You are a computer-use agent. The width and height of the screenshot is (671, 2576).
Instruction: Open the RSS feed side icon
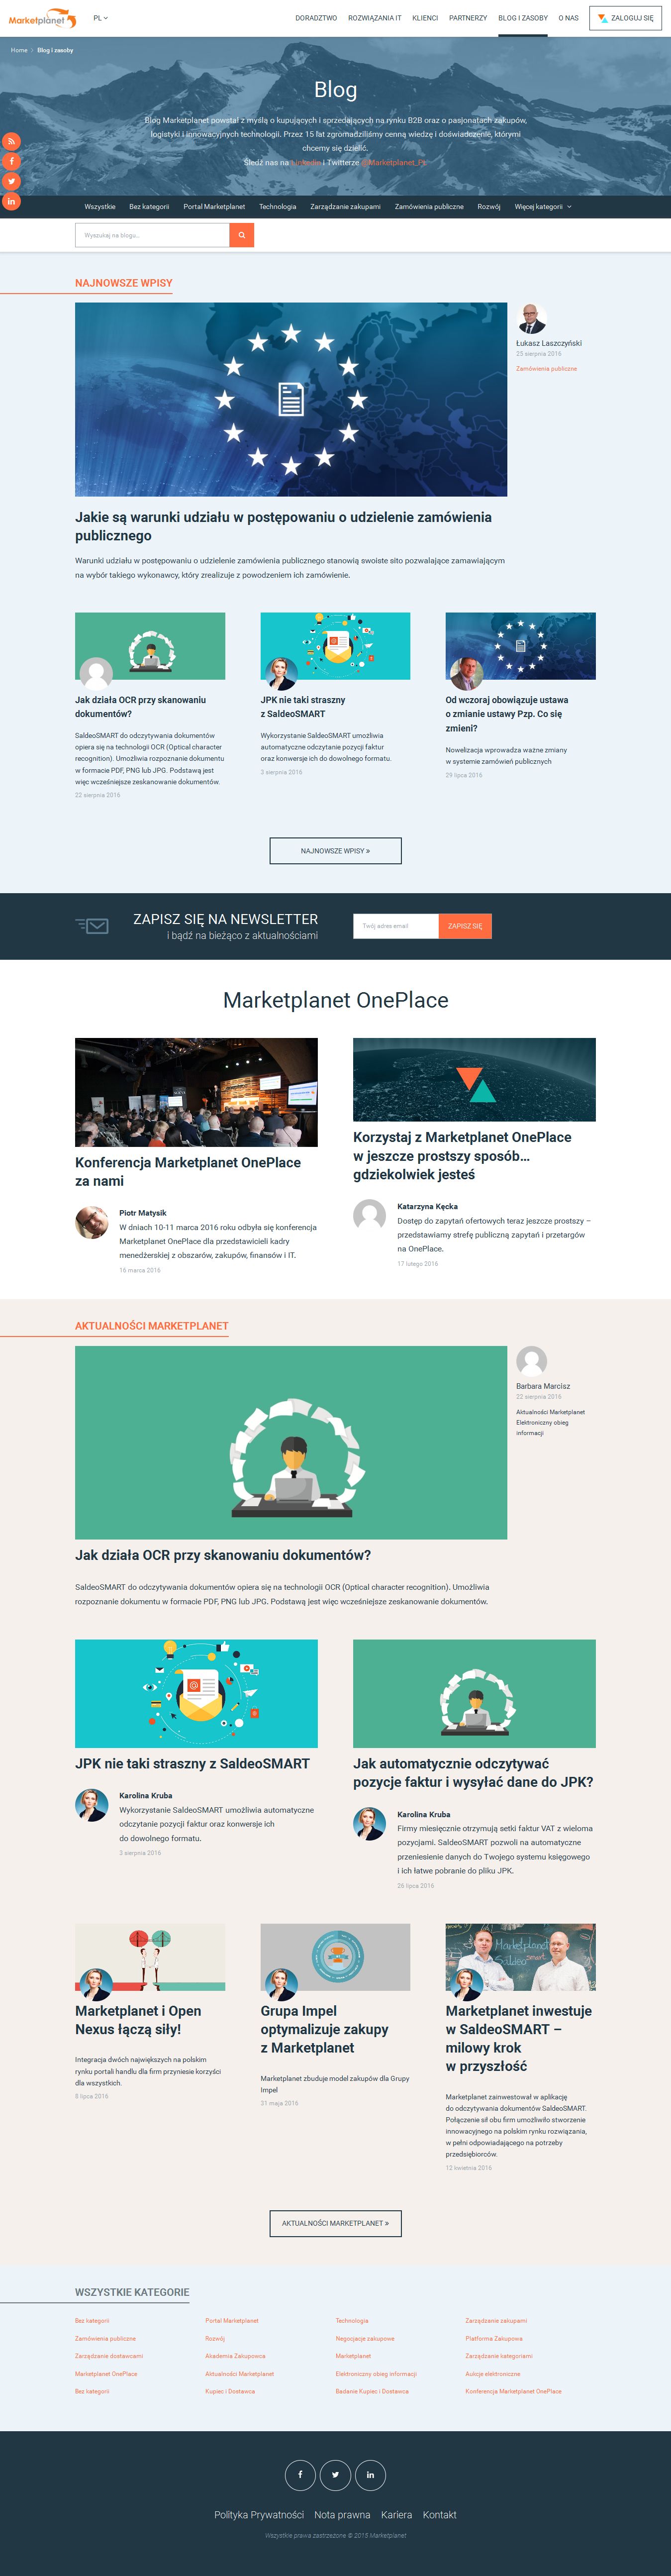coord(11,141)
